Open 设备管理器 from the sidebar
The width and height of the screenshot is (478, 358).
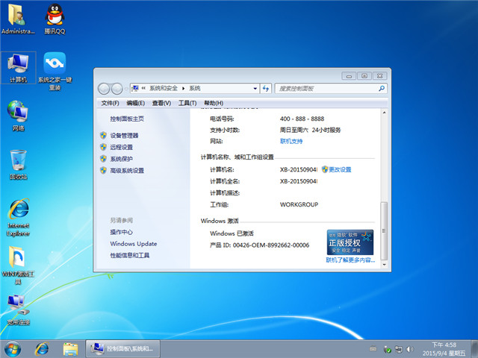coord(124,136)
